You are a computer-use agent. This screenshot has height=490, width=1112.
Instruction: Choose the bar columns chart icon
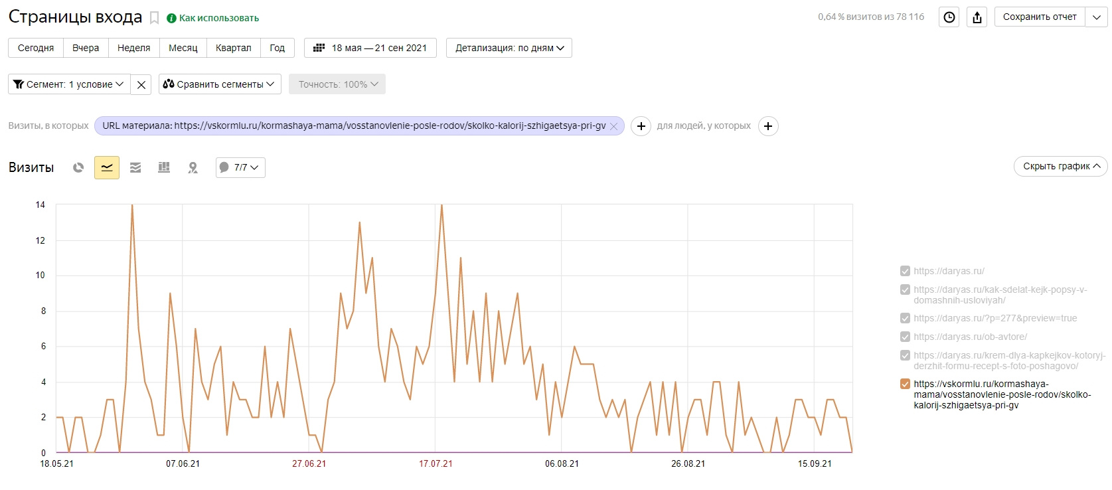point(164,167)
